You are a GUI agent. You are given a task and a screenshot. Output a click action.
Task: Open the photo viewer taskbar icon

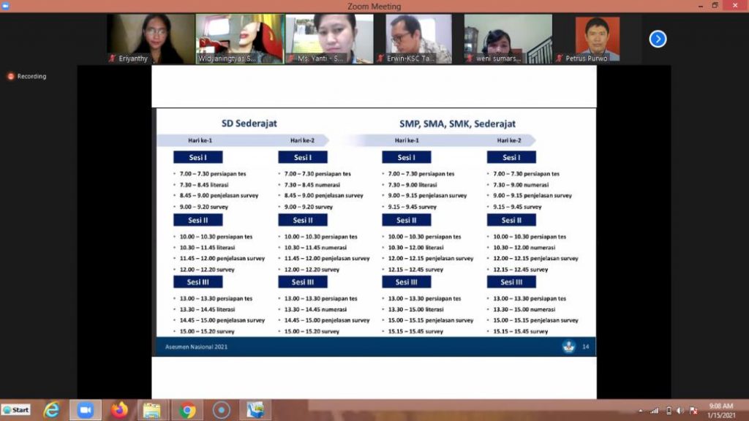tap(256, 410)
